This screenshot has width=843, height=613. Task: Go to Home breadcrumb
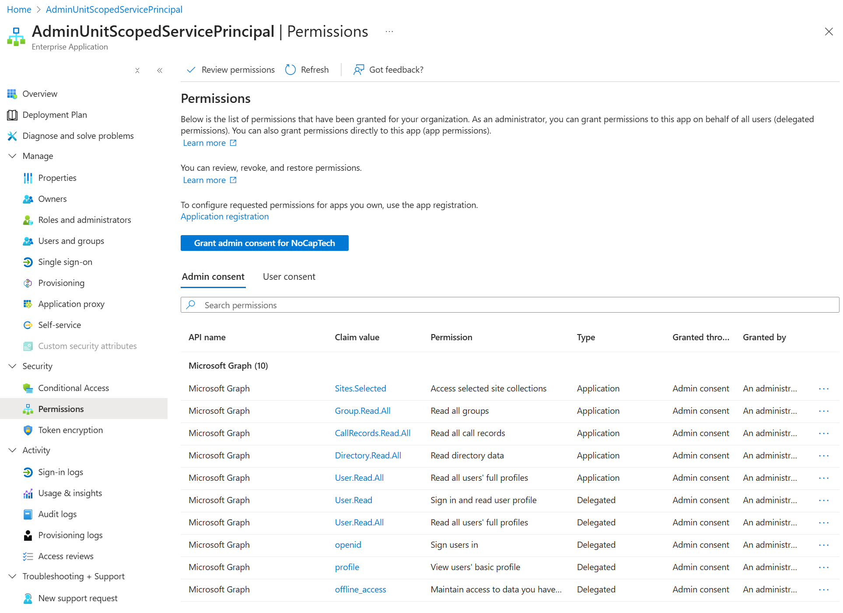(x=19, y=9)
